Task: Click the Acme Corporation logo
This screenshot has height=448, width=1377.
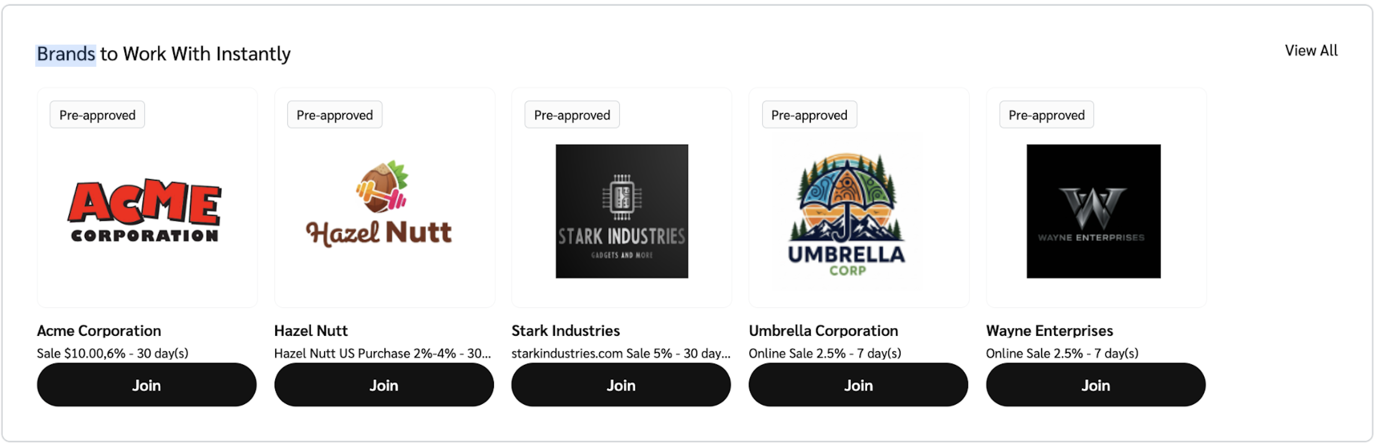Action: point(145,210)
